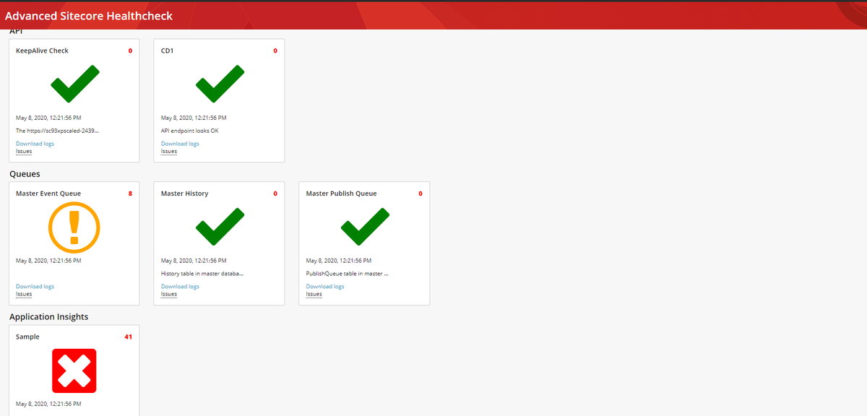Click the error count 0 on KeepAlive Check

[130, 51]
